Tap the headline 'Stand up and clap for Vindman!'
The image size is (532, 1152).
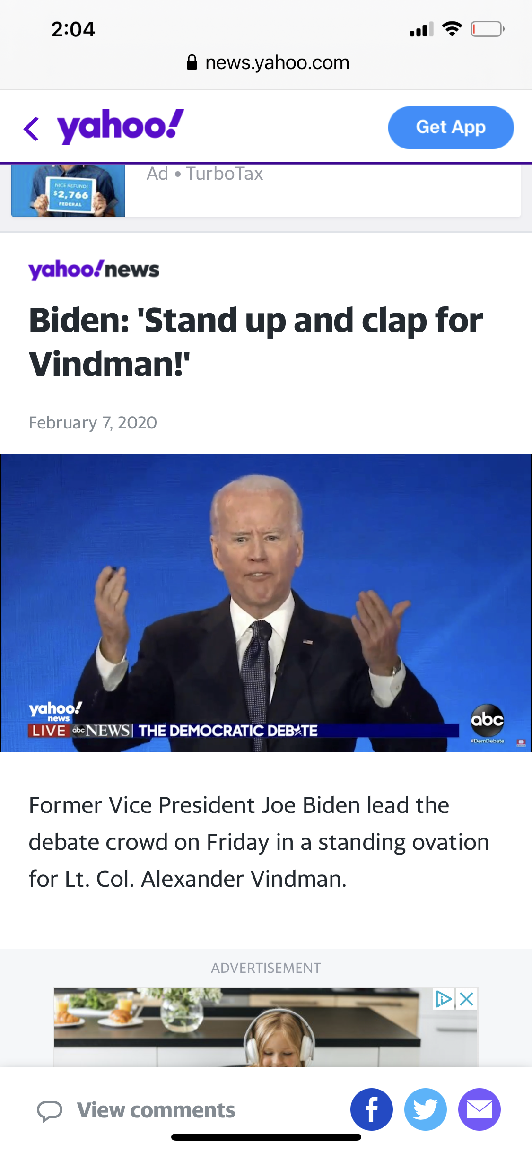point(256,342)
